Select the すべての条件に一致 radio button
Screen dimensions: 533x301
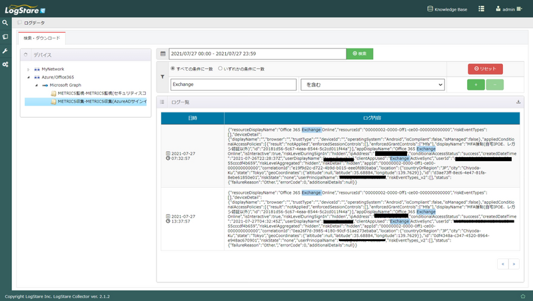coord(174,69)
